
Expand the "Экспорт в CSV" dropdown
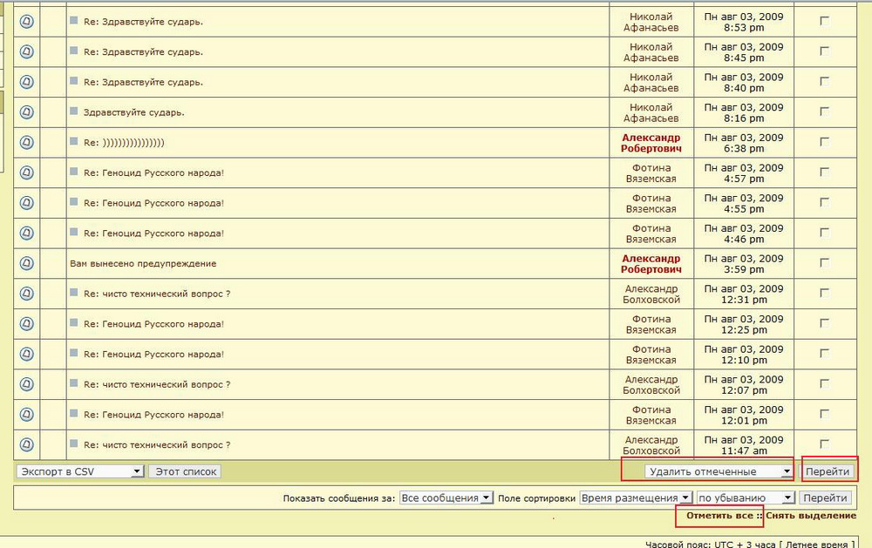click(x=79, y=471)
